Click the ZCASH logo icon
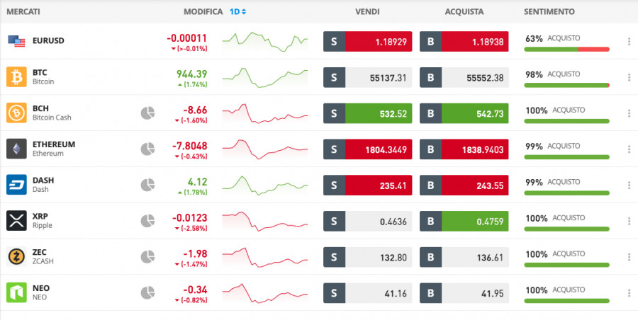The image size is (638, 320). pos(16,256)
